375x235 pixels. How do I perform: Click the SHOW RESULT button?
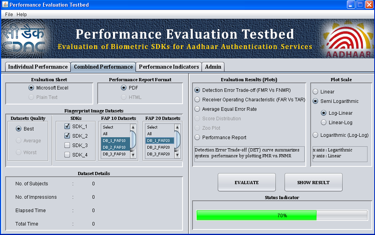point(313,183)
